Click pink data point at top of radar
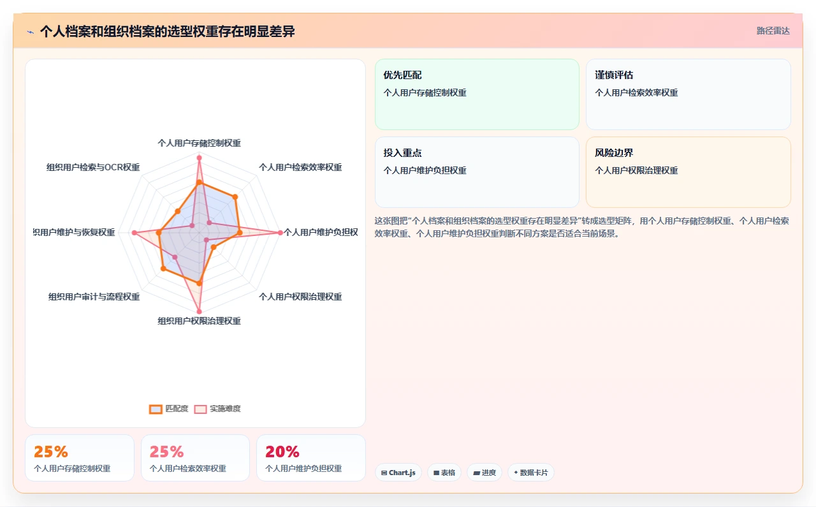Image resolution: width=816 pixels, height=507 pixels. point(199,157)
